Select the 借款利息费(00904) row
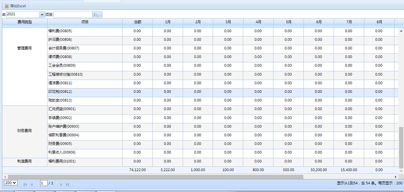This screenshot has height=192, width=404. click(223, 135)
